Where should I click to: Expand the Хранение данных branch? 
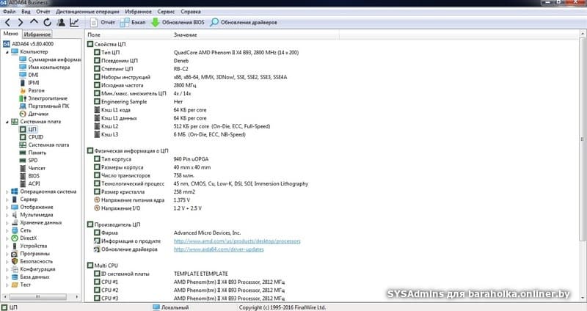click(7, 223)
